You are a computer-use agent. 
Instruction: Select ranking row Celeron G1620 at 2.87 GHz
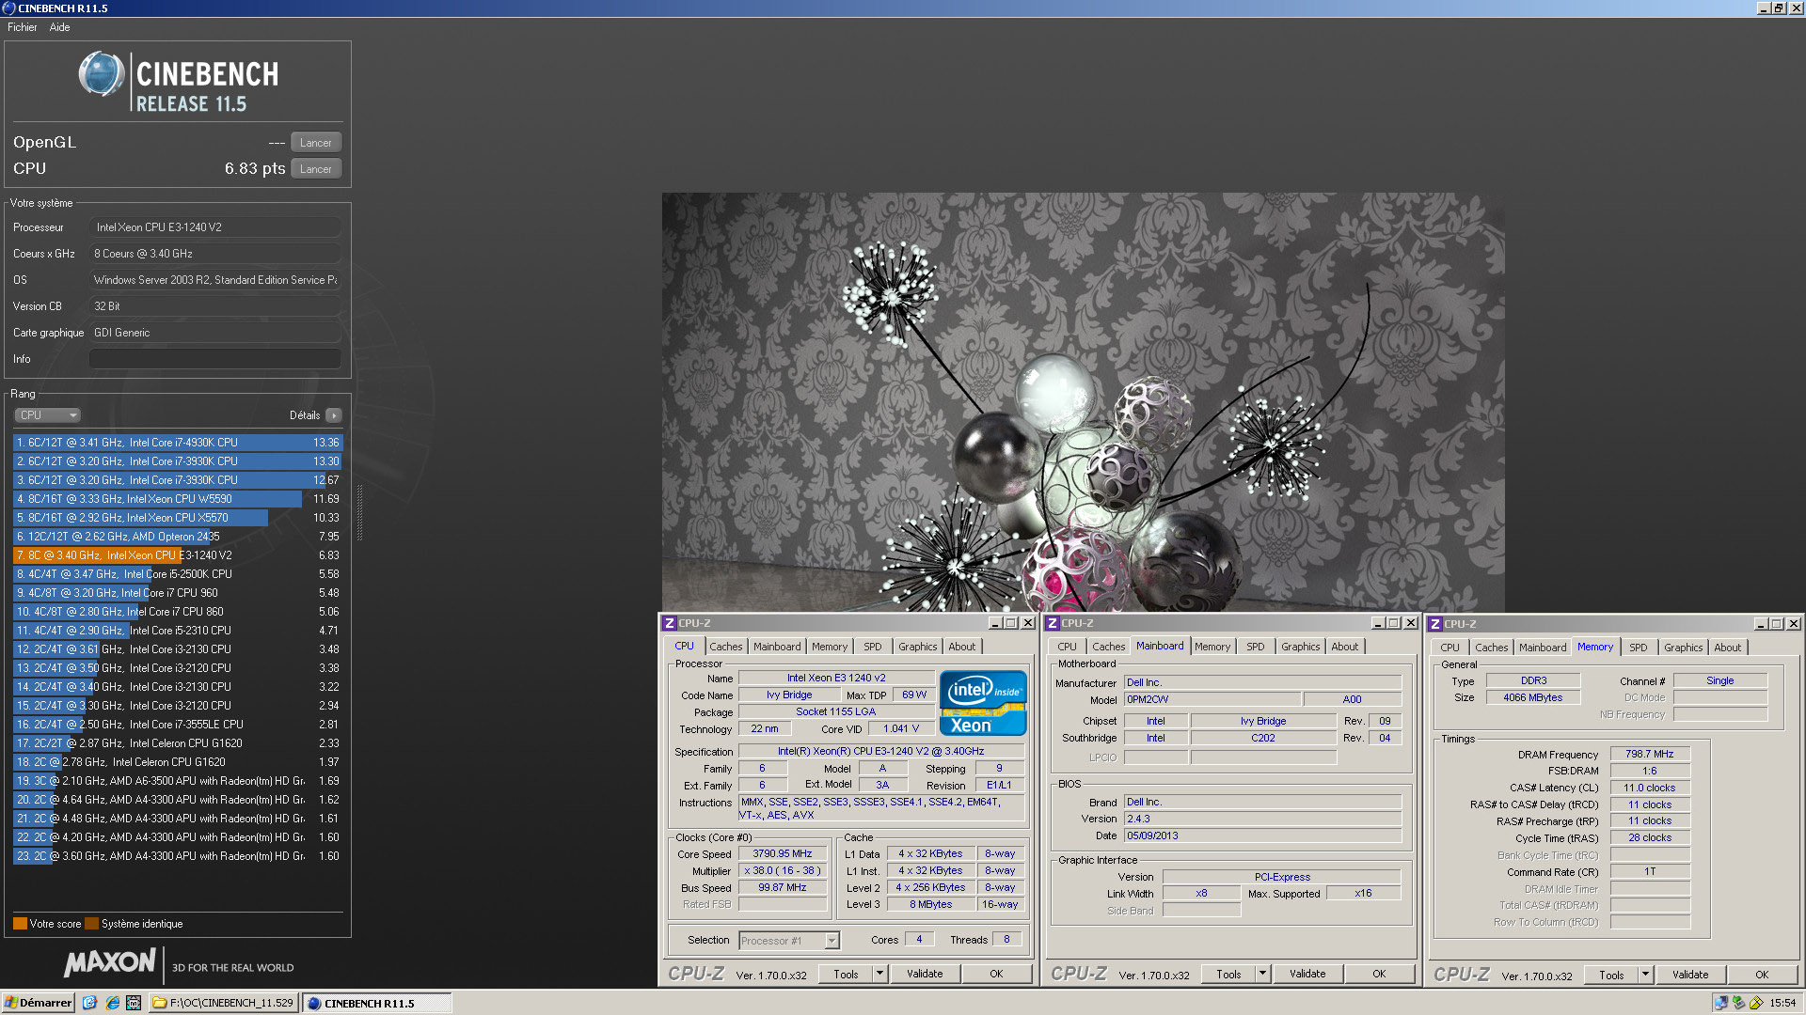178,743
